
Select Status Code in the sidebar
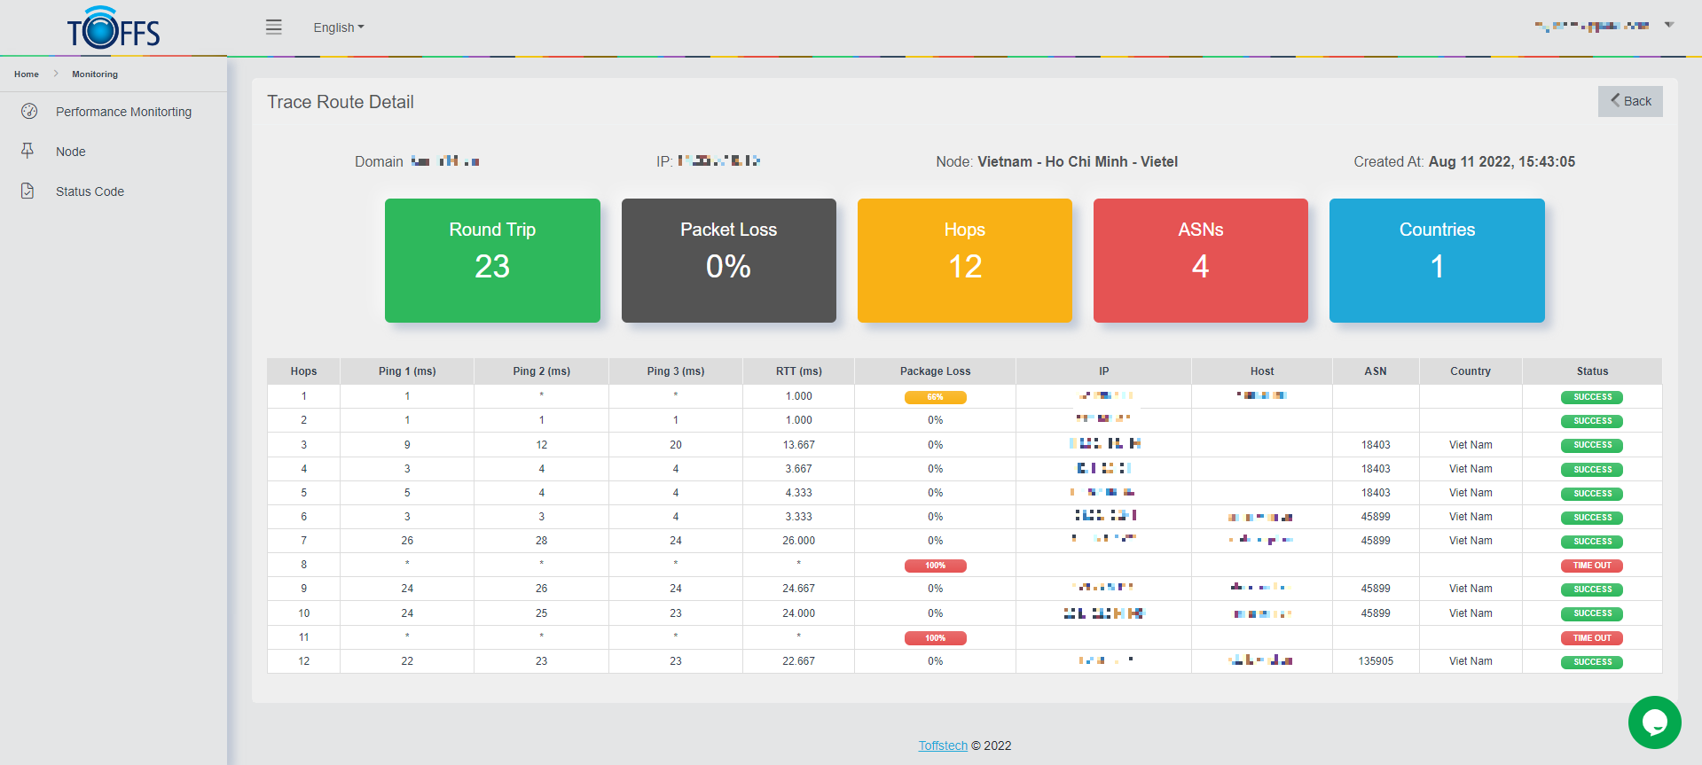(90, 191)
